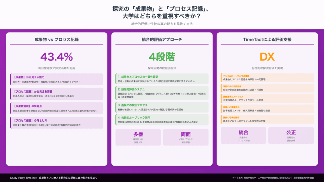Select step 4 包括的ルーブリック活用
324x182 pixels.
coord(162,120)
